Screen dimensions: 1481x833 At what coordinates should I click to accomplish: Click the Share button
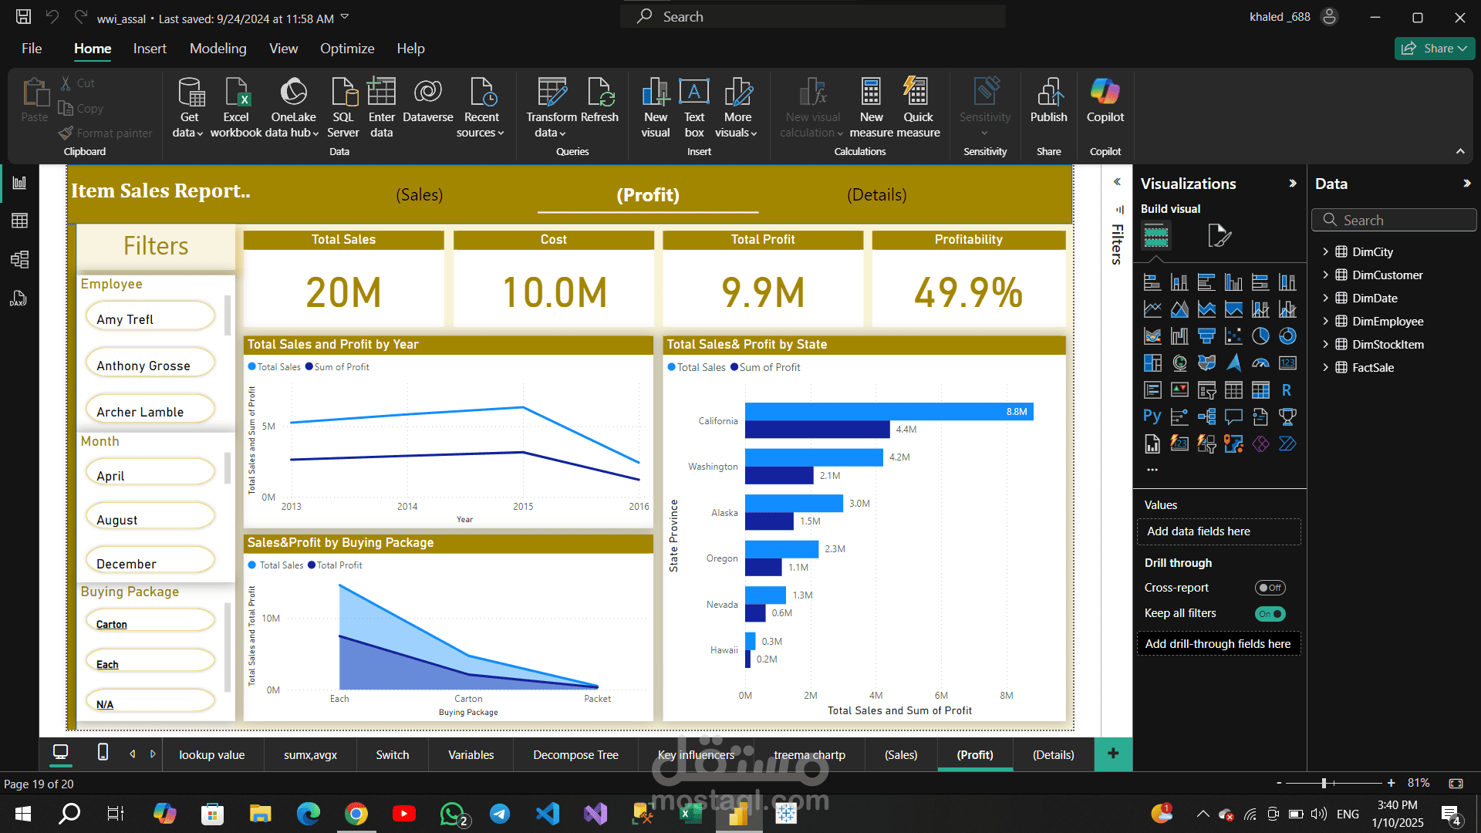(x=1434, y=49)
